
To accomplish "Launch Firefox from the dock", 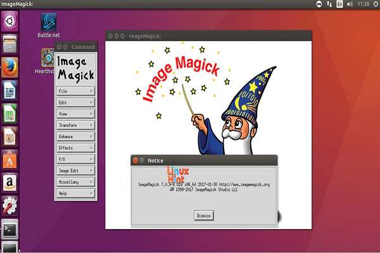I will [9, 68].
